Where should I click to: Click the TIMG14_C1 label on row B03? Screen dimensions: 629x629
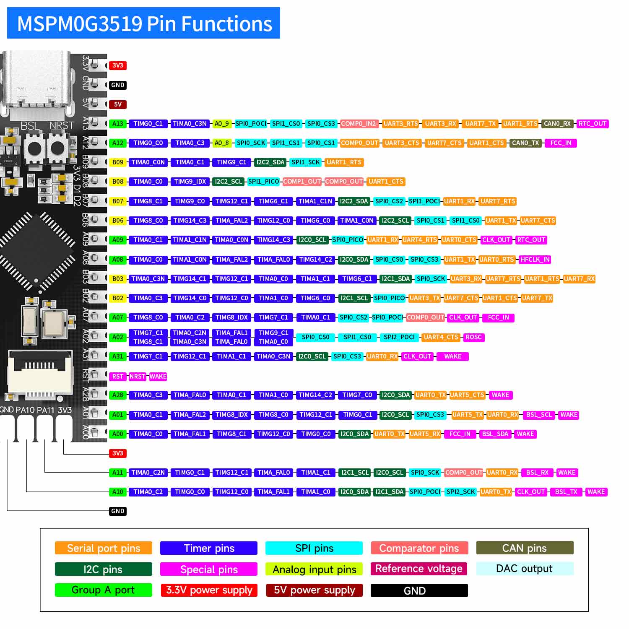coord(190,279)
